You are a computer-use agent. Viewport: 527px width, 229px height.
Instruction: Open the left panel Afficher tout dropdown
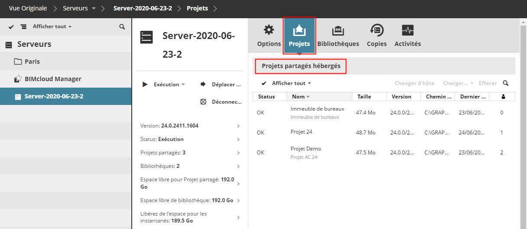[52, 27]
